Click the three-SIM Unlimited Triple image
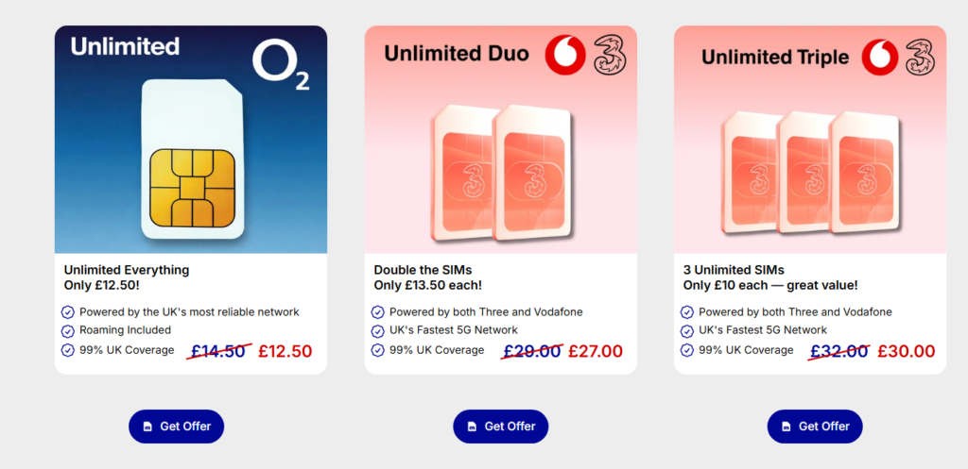Image resolution: width=968 pixels, height=469 pixels. click(810, 171)
